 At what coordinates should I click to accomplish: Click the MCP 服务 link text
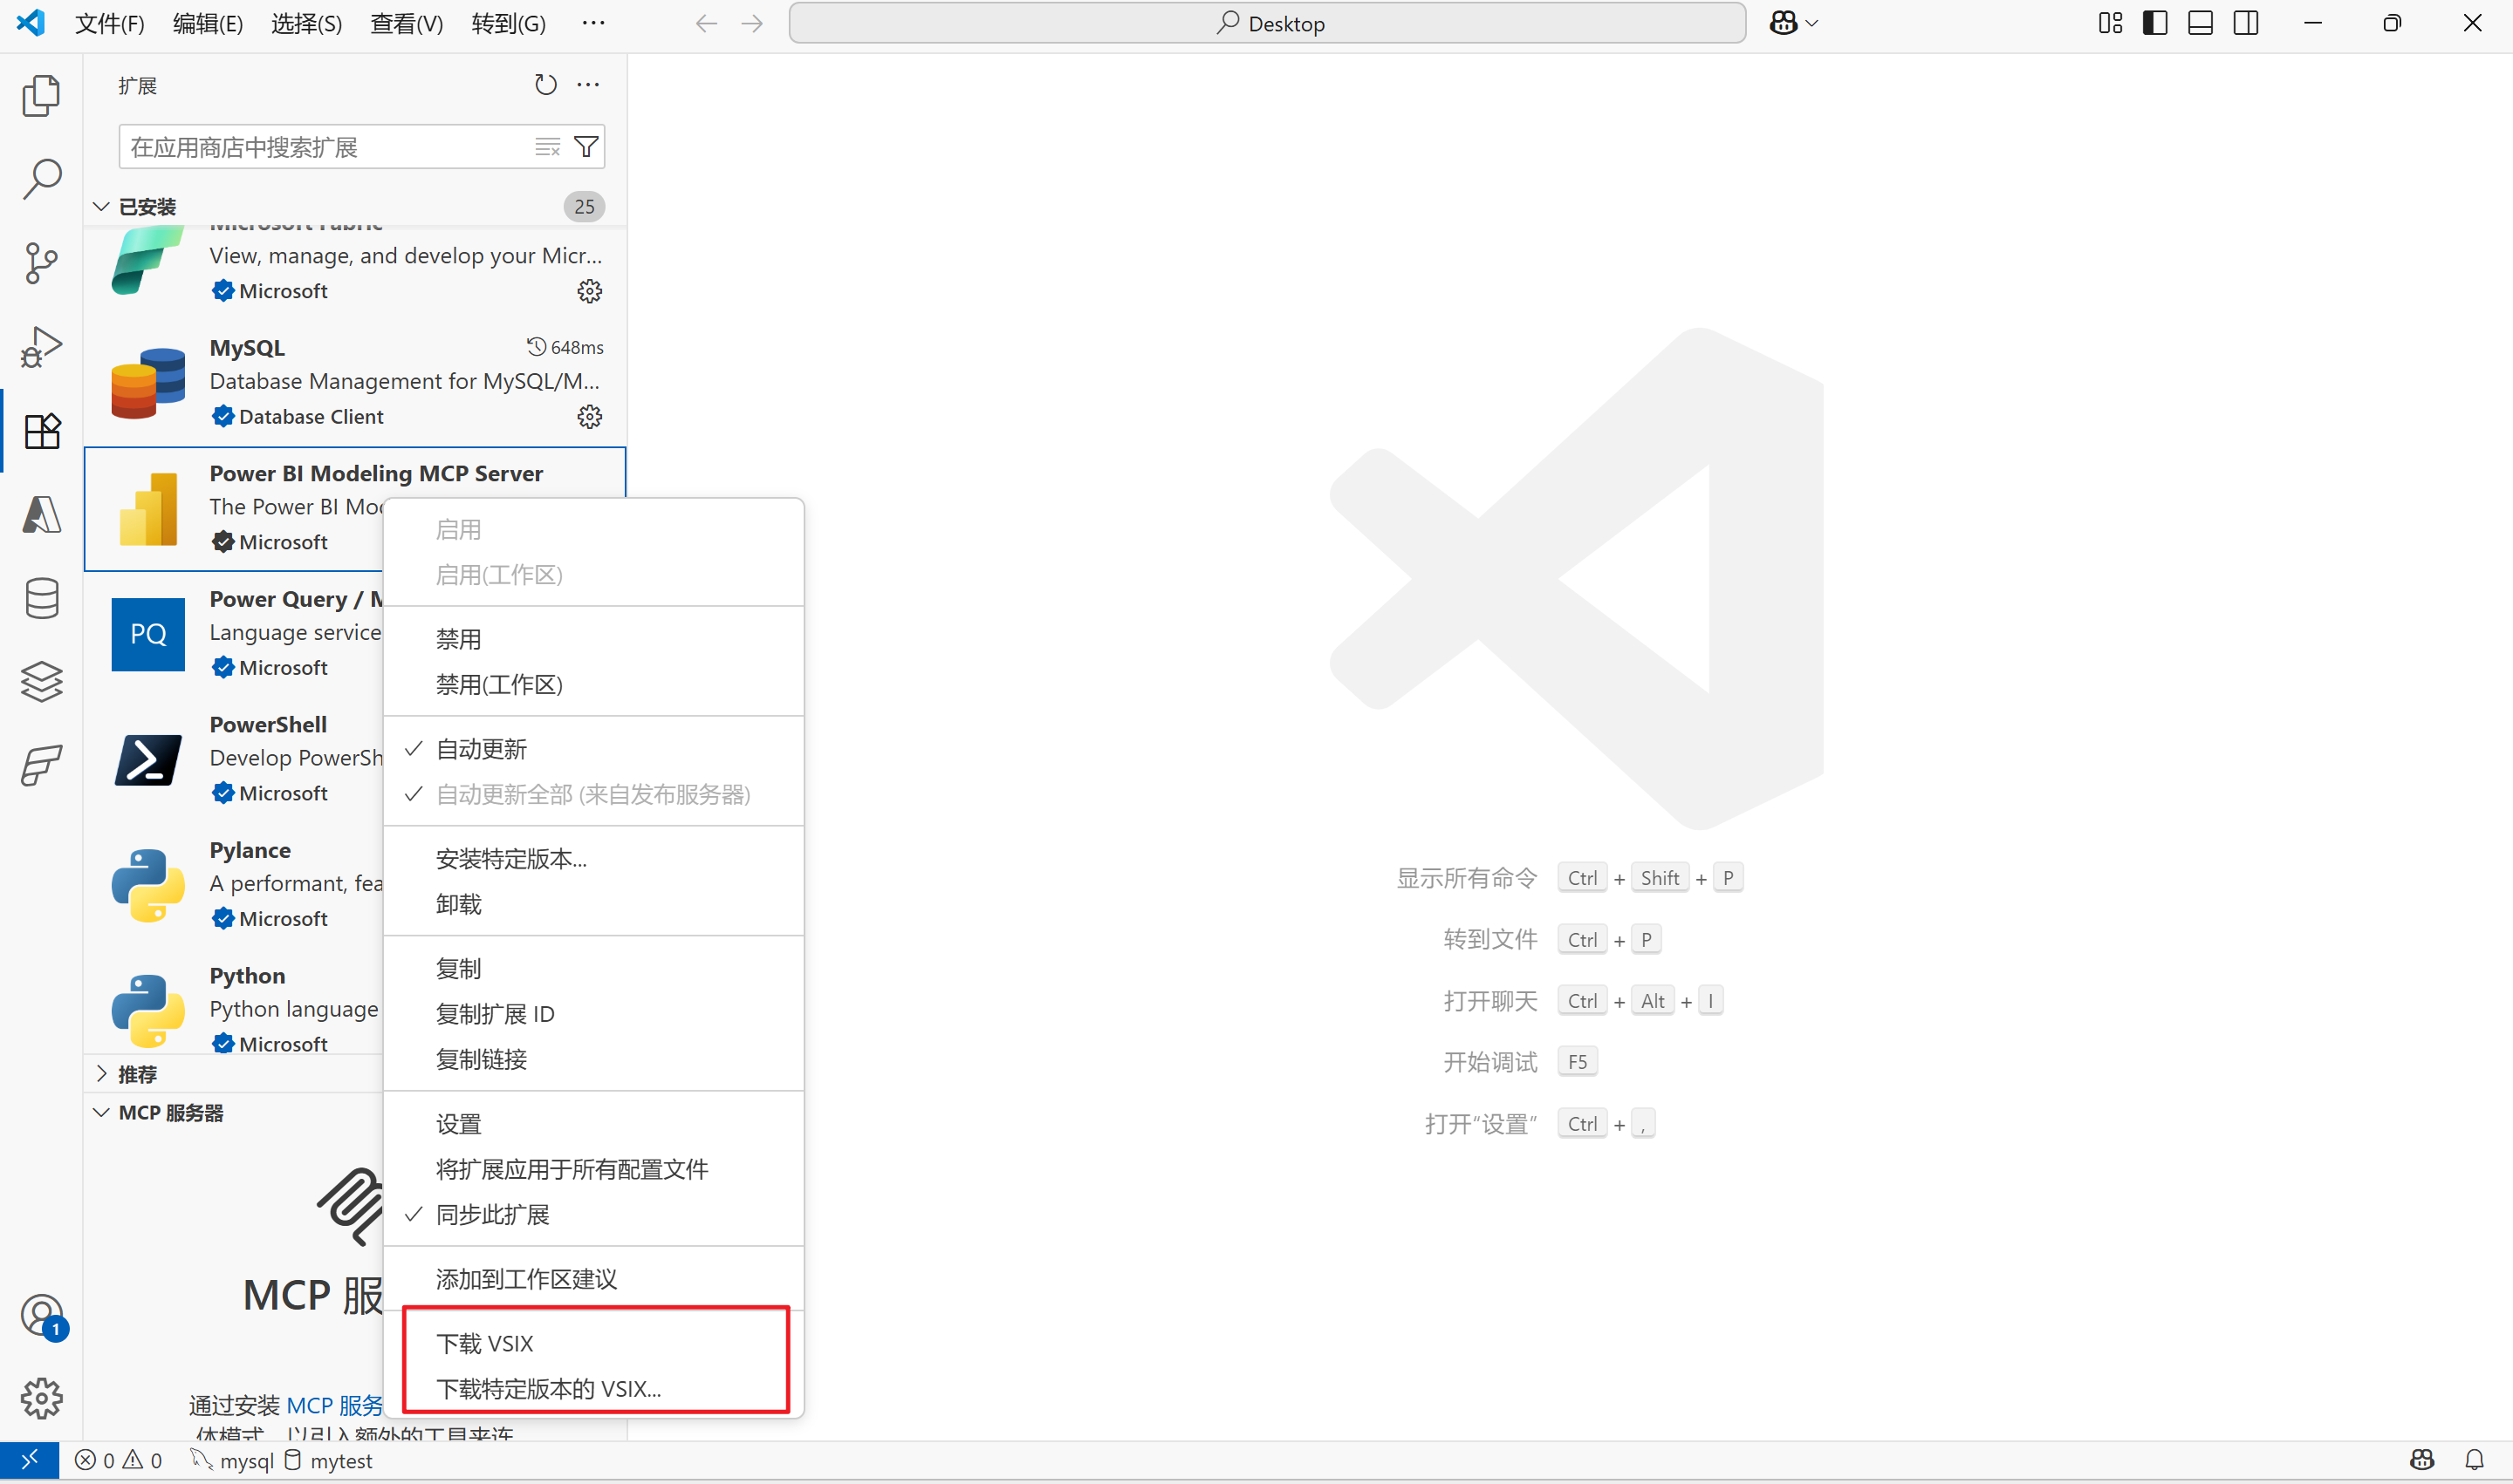pyautogui.click(x=335, y=1405)
